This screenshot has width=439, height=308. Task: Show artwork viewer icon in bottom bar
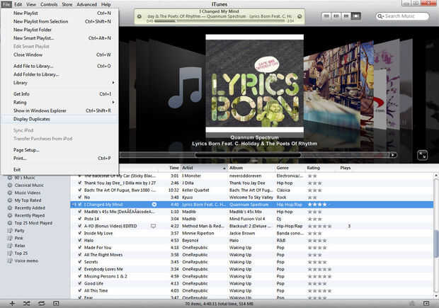click(x=56, y=303)
